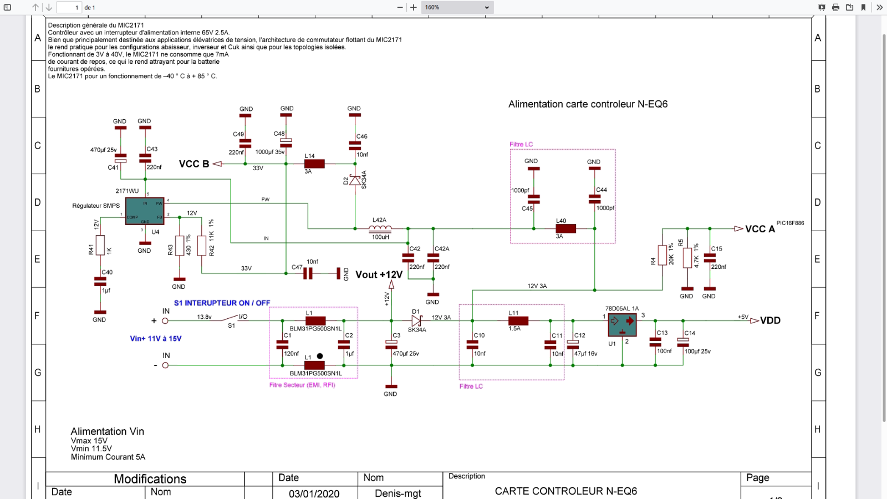Click the vertical scrollbar thumb
The height and width of the screenshot is (499, 887).
point(884,227)
